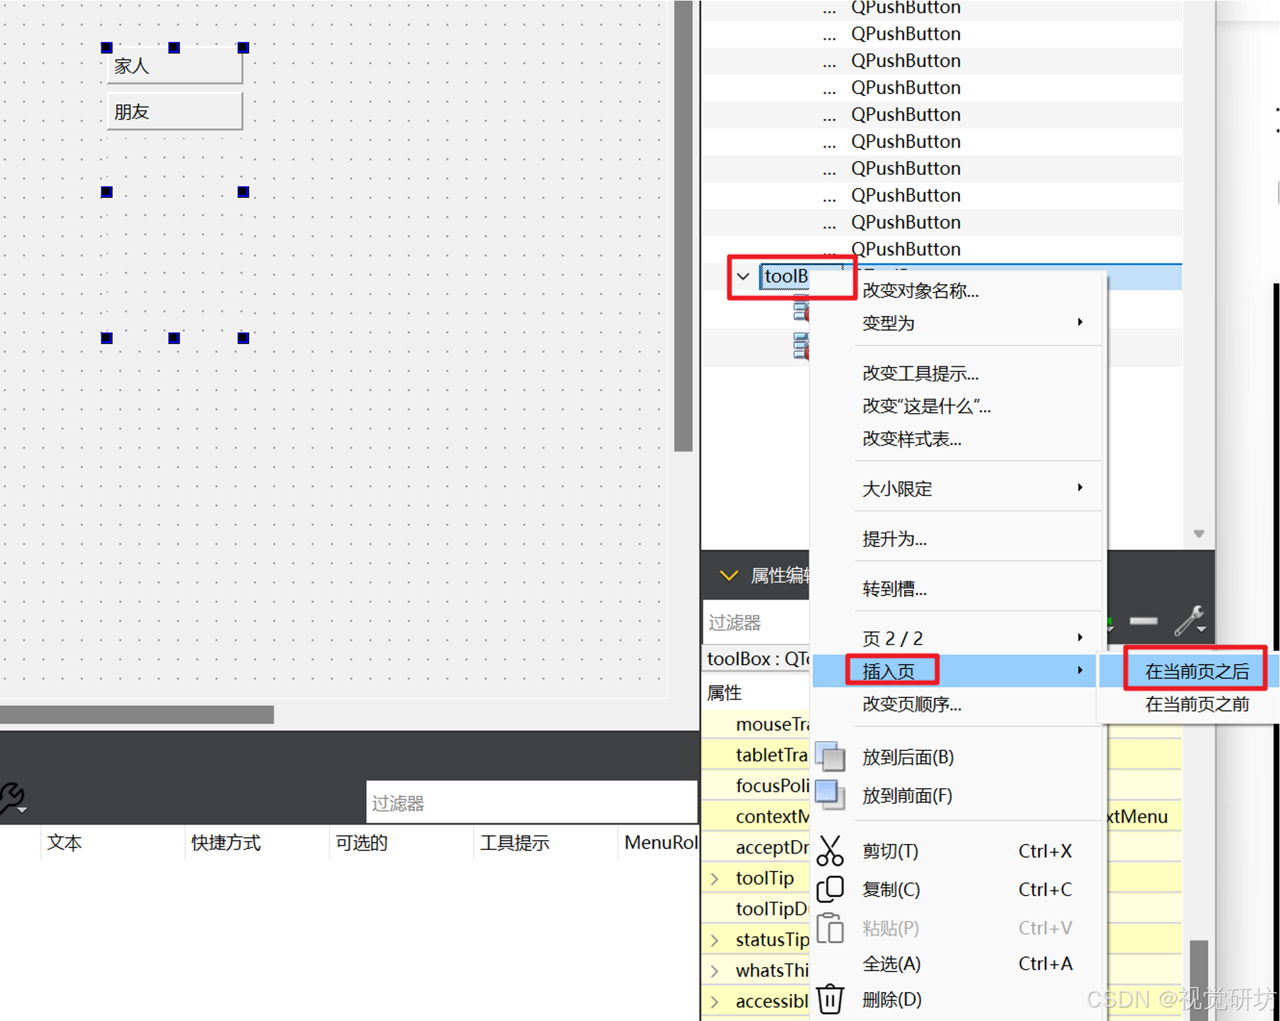
Task: Expand the toolTip property row
Action: (x=714, y=879)
